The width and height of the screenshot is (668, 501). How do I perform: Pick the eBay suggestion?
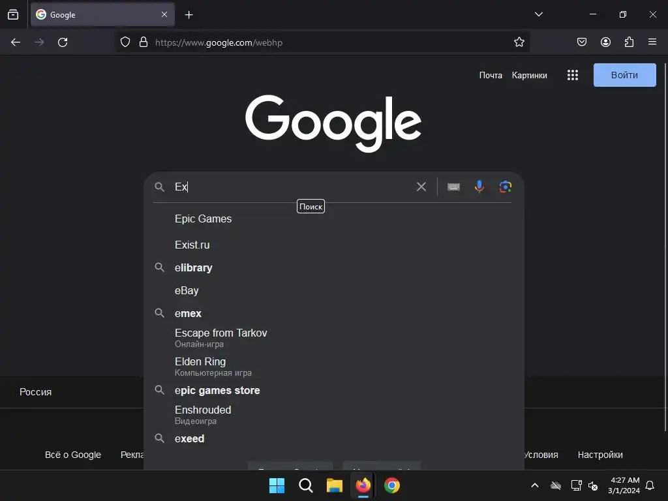coord(333,290)
